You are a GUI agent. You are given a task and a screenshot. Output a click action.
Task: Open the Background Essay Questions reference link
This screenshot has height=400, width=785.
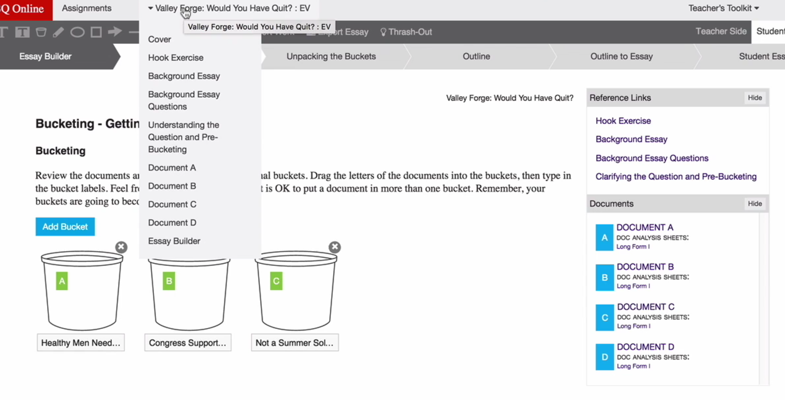pos(652,158)
